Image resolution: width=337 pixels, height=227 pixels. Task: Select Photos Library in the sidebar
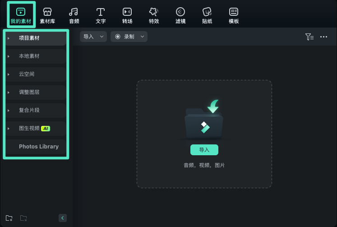pyautogui.click(x=36, y=147)
